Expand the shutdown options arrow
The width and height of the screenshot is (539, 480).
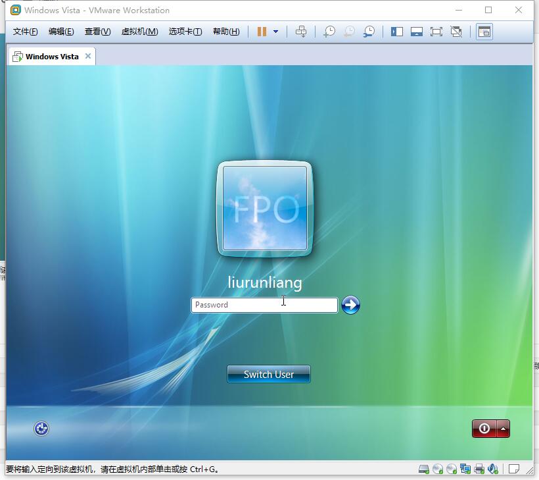tap(504, 429)
